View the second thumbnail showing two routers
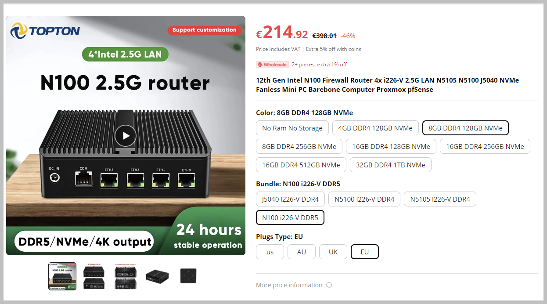Image resolution: width=547 pixels, height=304 pixels. pyautogui.click(x=94, y=276)
